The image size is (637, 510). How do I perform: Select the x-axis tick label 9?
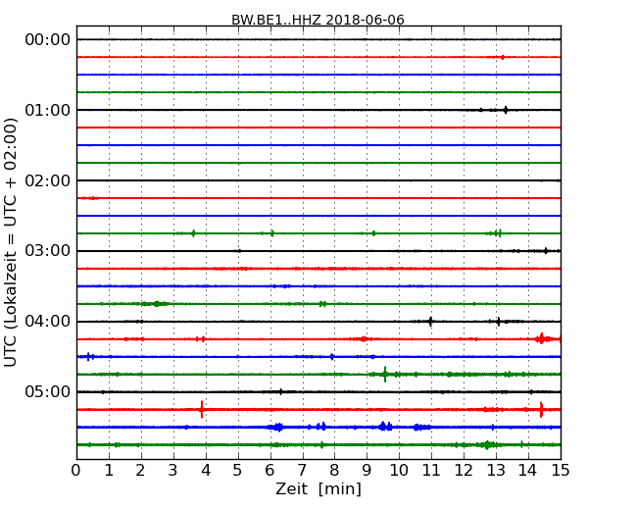[x=367, y=471]
